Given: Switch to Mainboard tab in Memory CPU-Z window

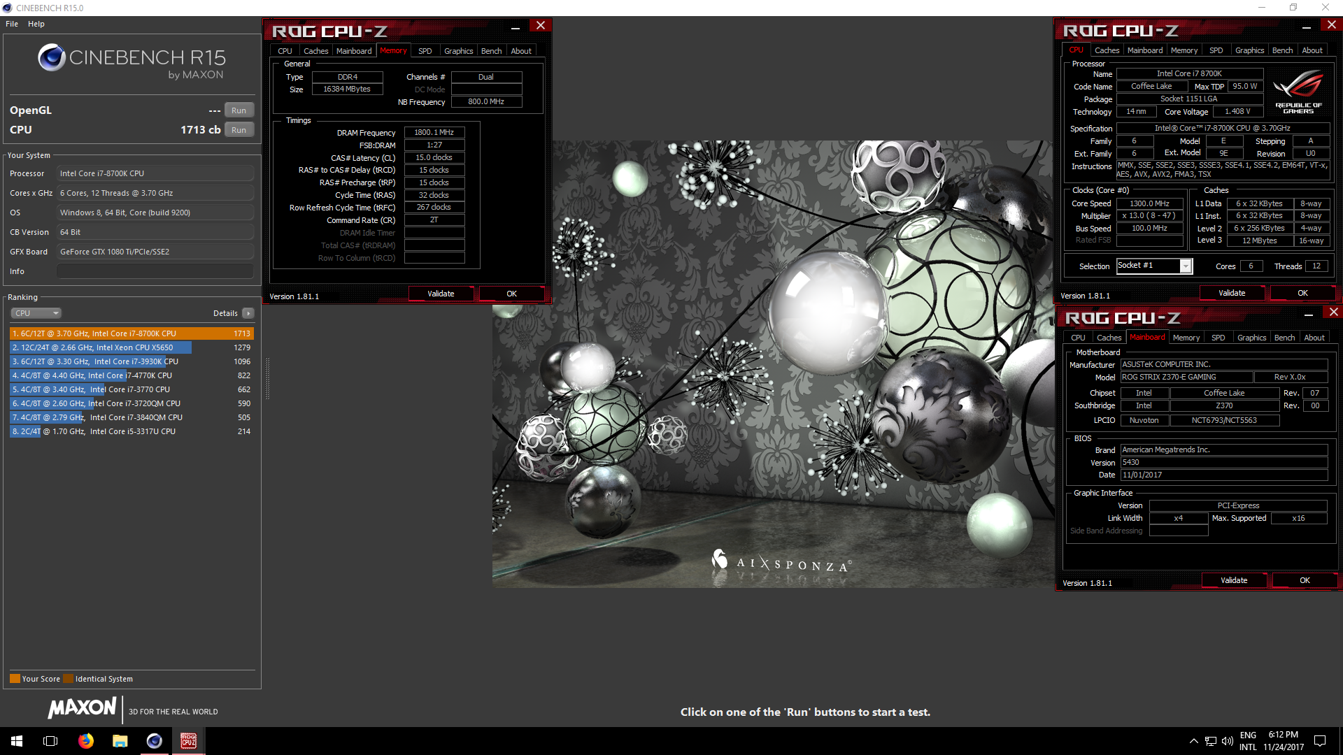Looking at the screenshot, I should tap(354, 51).
